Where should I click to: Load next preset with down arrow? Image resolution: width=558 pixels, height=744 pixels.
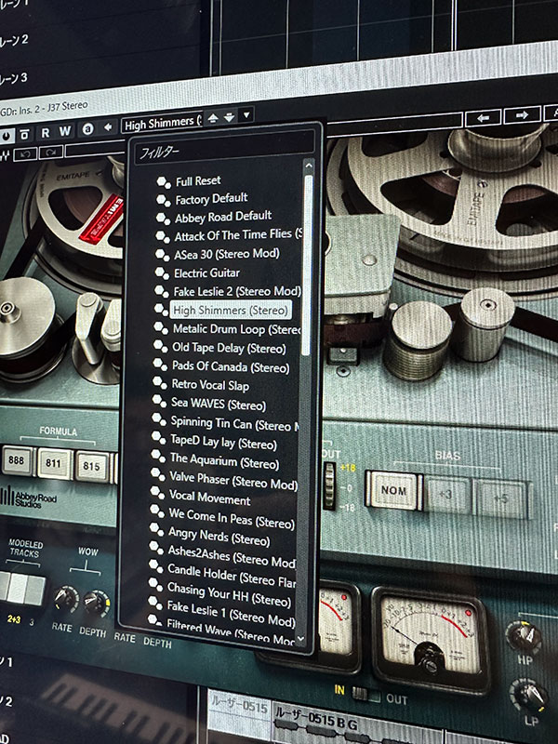229,117
